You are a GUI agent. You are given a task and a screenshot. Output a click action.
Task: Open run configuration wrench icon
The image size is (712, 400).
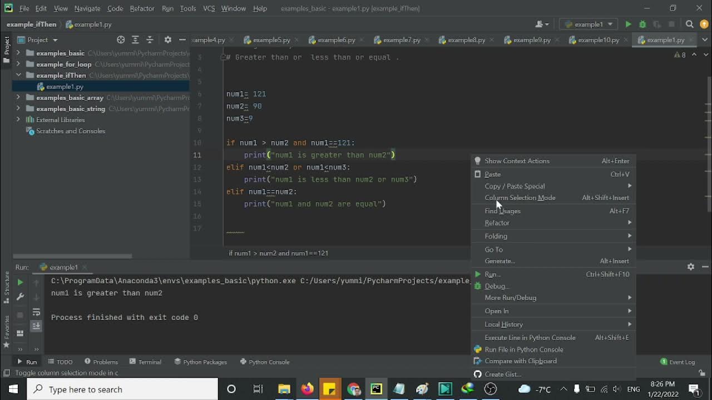[21, 297]
